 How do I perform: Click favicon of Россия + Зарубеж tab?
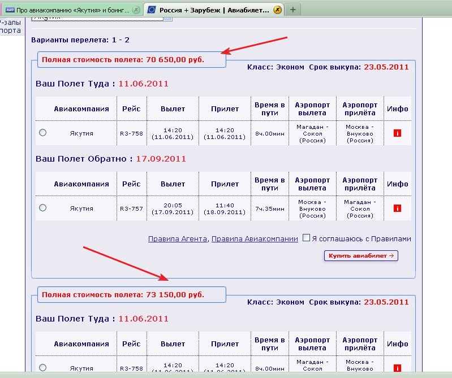[x=152, y=10]
